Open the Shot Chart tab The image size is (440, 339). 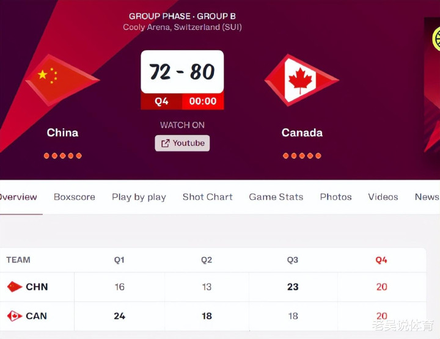pos(208,197)
